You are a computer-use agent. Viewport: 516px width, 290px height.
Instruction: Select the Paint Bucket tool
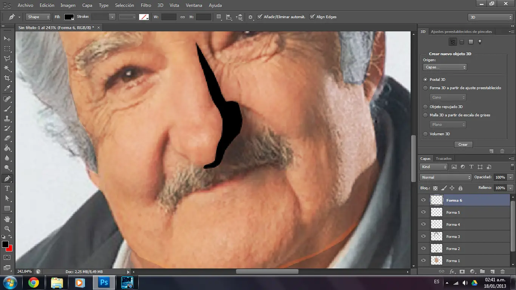point(7,148)
